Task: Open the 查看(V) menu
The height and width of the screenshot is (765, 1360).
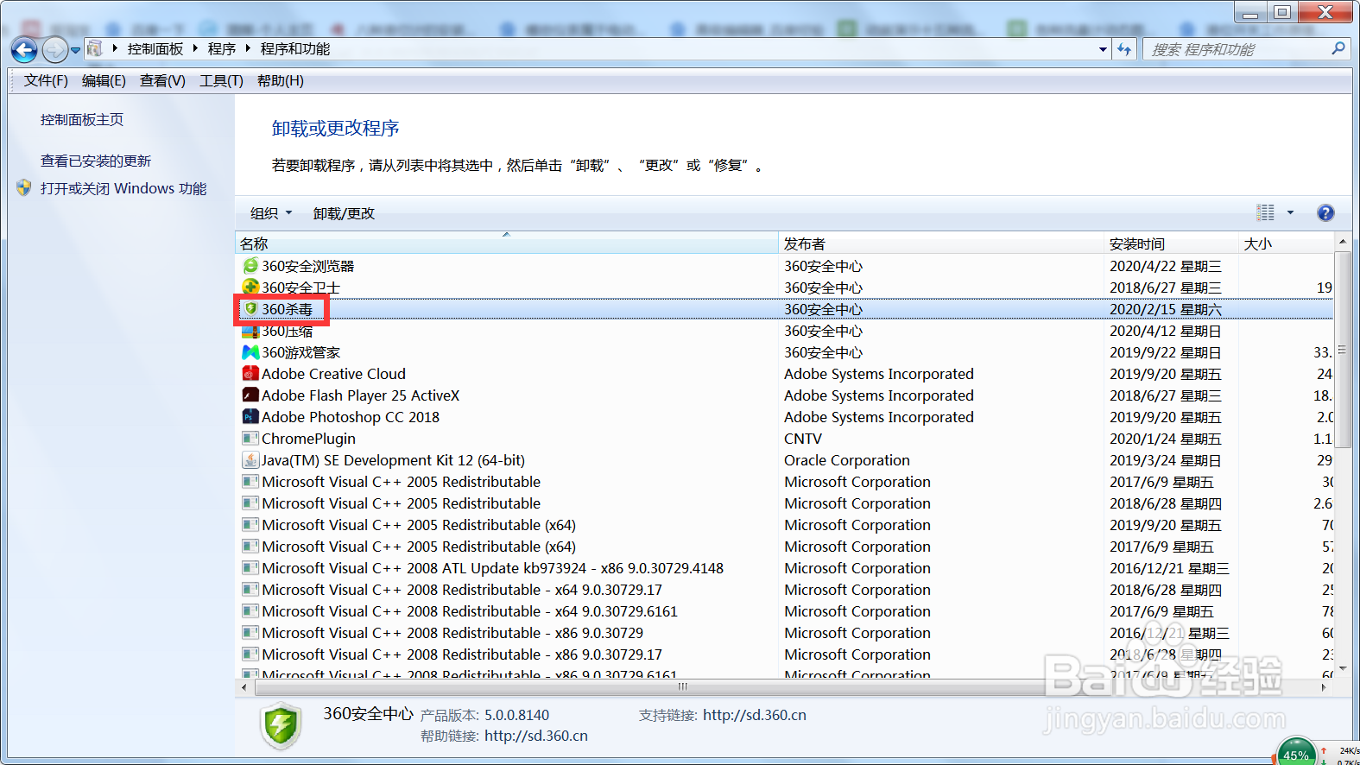Action: [x=162, y=80]
